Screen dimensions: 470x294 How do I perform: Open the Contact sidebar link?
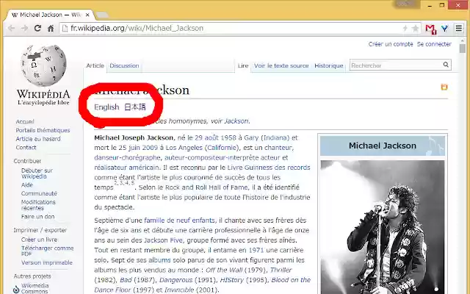(26, 147)
